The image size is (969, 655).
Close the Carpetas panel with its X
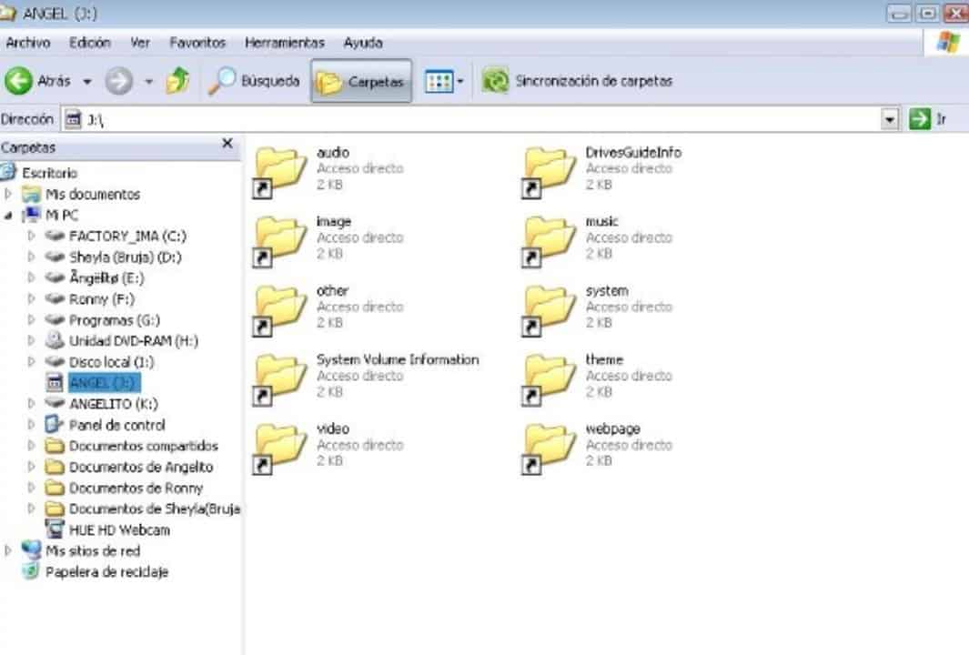click(227, 144)
